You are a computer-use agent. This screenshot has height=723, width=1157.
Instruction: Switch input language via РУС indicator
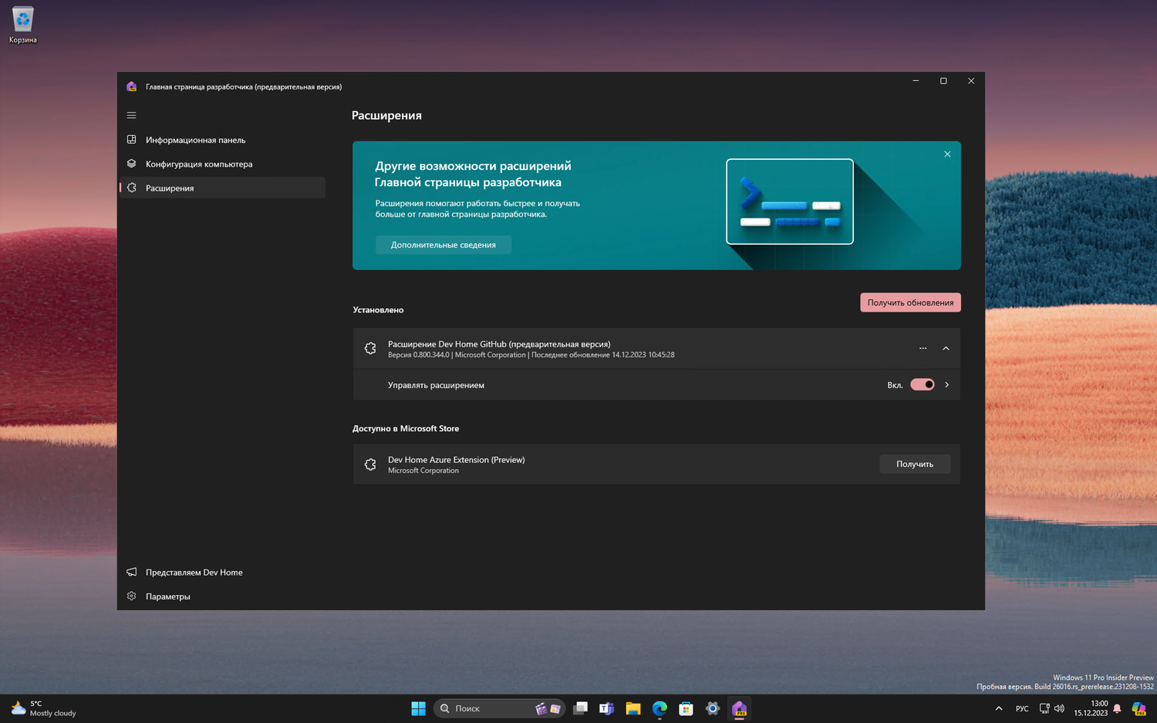point(1022,708)
